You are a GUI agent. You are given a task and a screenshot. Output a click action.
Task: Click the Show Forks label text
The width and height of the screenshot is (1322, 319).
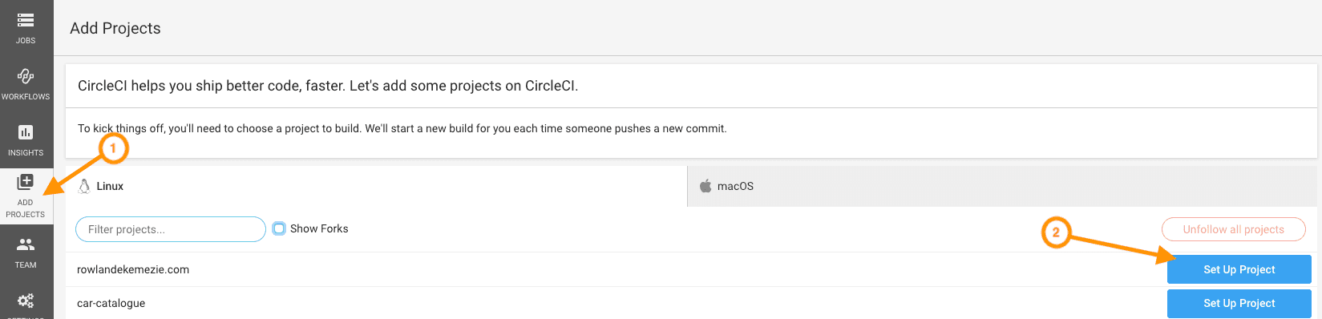(319, 228)
